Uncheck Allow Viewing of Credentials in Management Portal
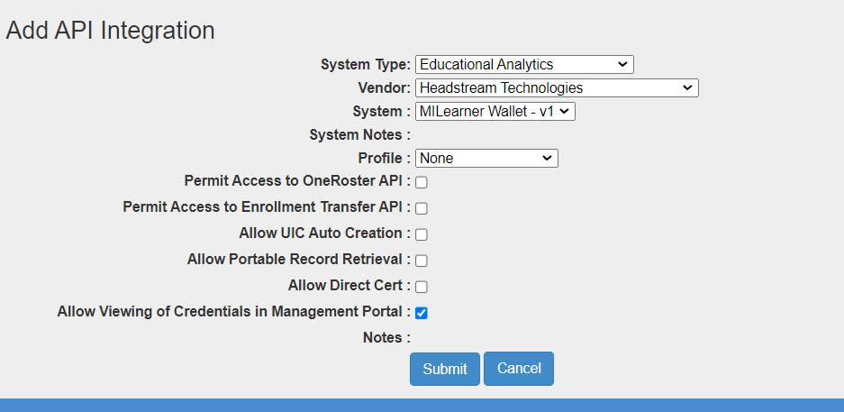The height and width of the screenshot is (412, 844). tap(422, 313)
